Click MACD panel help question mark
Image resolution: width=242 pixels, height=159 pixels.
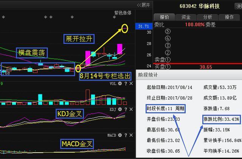coord(125,135)
